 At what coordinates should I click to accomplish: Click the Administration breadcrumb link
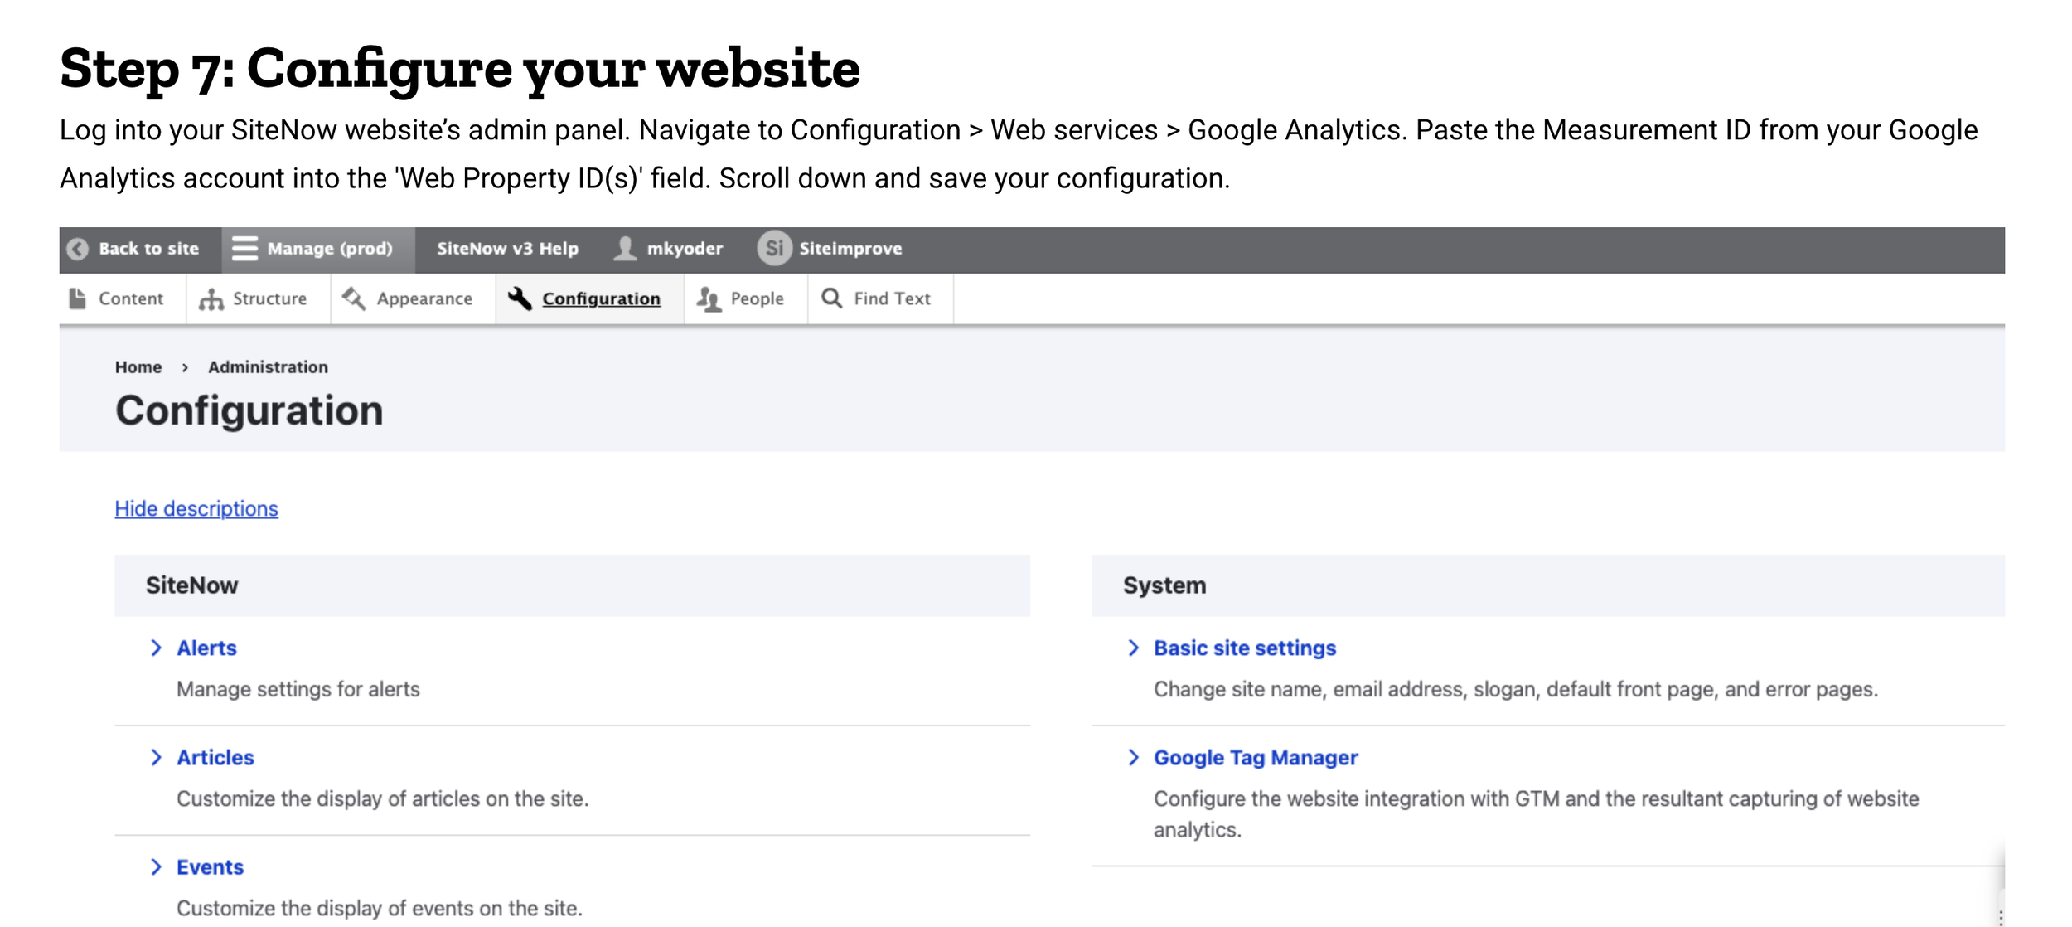point(268,366)
